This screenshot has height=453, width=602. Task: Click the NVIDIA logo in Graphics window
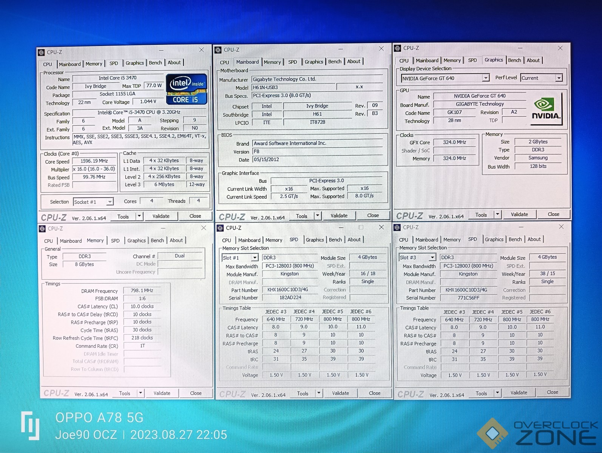tap(546, 108)
